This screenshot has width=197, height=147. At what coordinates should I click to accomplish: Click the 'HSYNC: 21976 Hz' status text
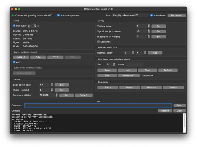[x=23, y=35]
